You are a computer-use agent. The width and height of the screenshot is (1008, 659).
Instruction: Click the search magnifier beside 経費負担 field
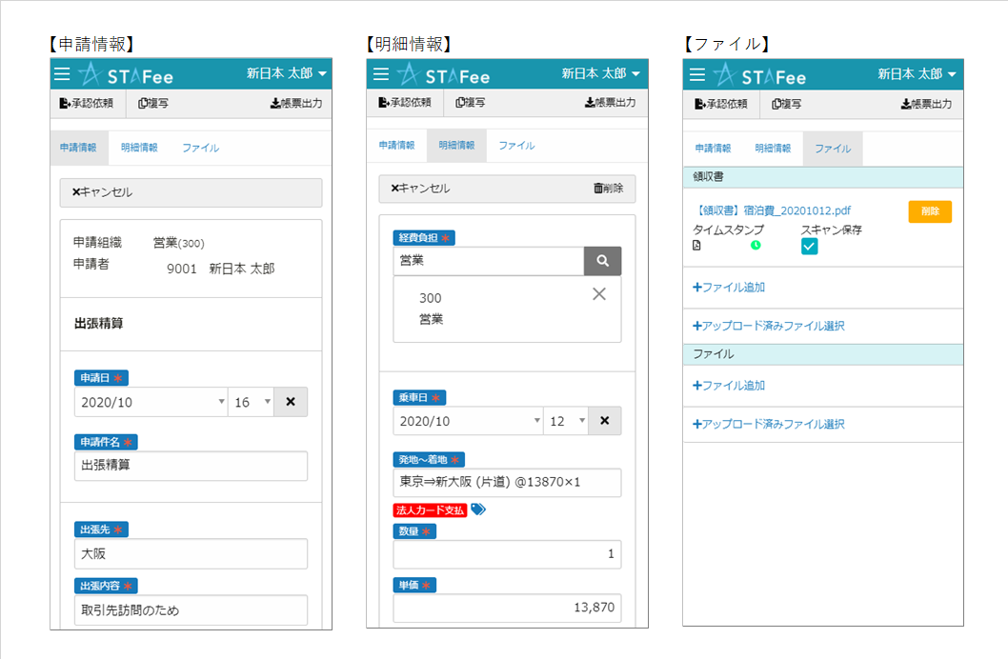[602, 261]
